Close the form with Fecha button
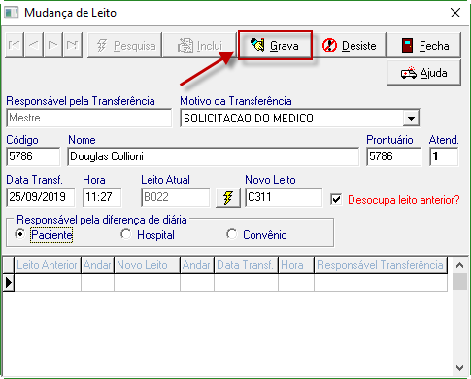 point(423,46)
